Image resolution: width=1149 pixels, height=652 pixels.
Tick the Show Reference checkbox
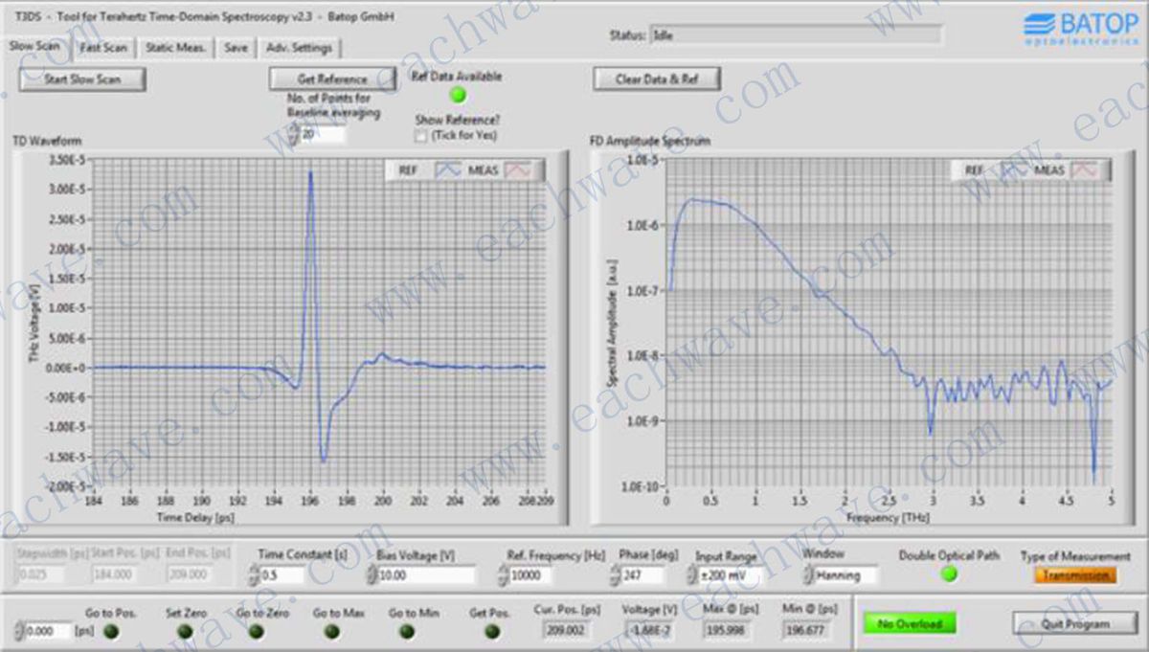pyautogui.click(x=421, y=136)
